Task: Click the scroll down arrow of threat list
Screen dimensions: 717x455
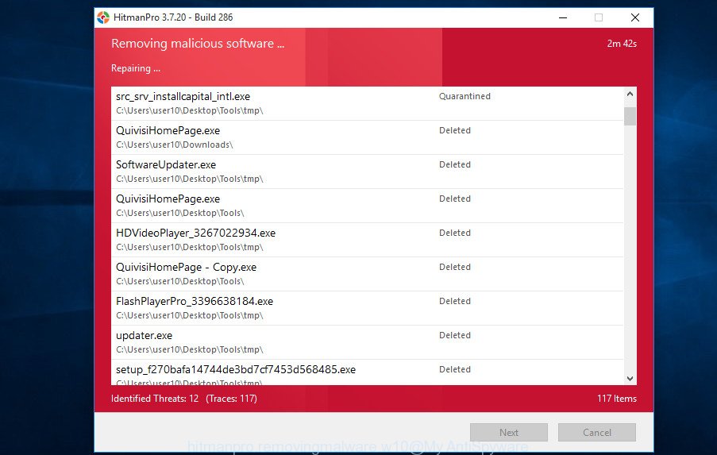Action: (630, 379)
